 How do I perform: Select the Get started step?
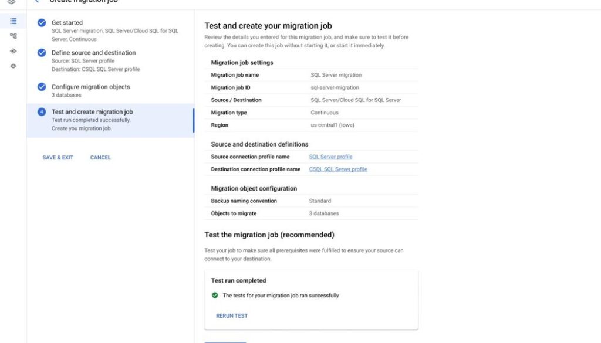pos(67,23)
